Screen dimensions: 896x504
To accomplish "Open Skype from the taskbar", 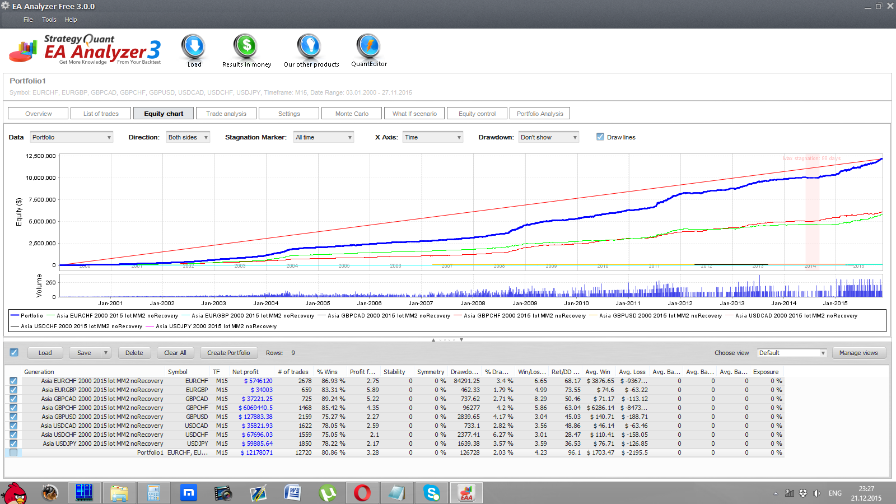I will 432,493.
